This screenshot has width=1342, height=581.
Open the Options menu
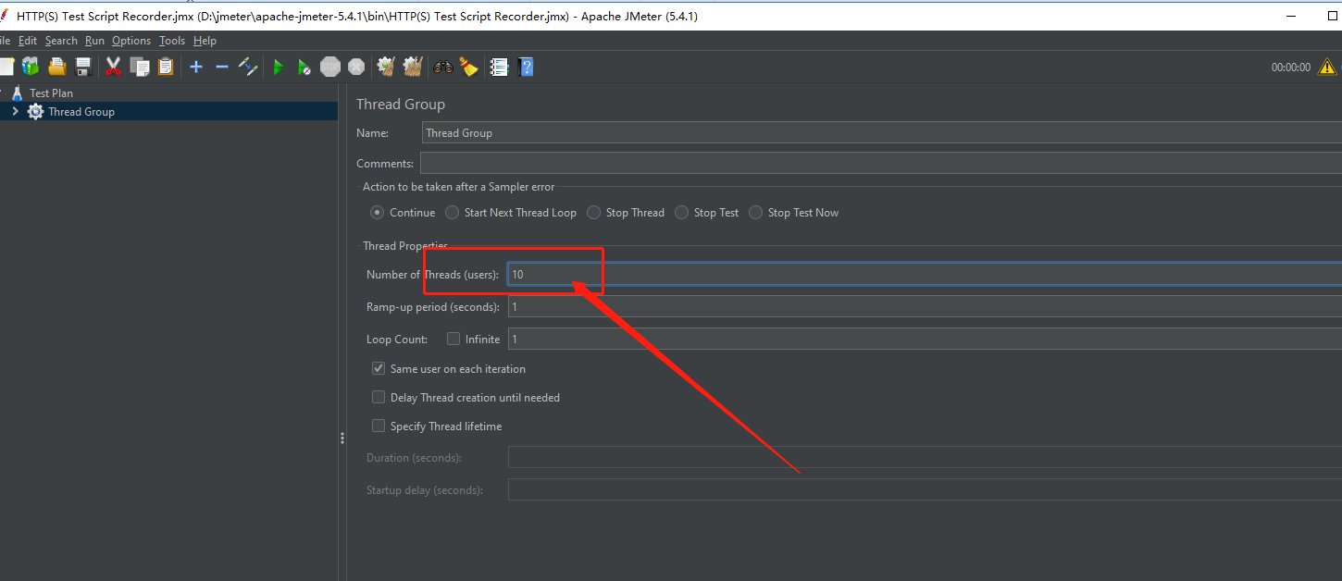coord(131,41)
